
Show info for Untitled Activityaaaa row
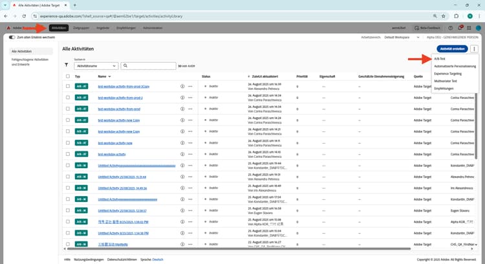coord(182,165)
